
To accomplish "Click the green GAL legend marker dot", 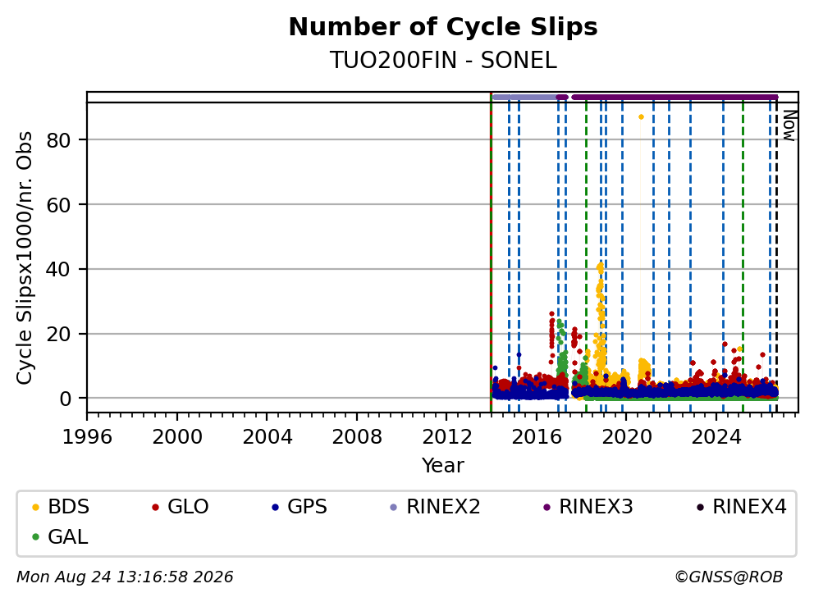I will click(x=36, y=537).
